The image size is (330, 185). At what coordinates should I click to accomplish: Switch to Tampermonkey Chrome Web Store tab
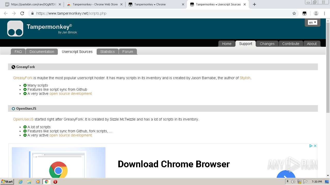(x=95, y=4)
